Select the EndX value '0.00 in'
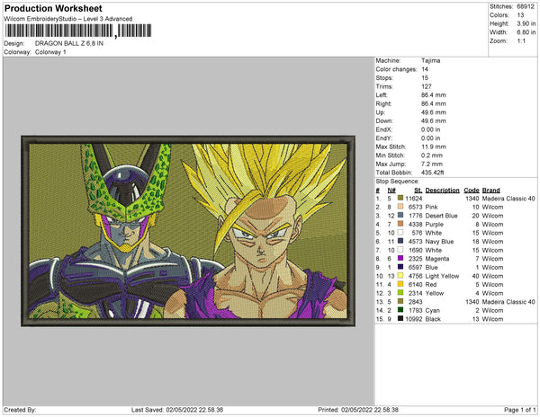Screen dimensions: 540x417 click(x=430, y=129)
